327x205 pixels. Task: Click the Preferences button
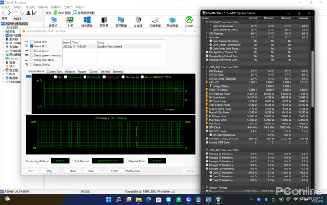pos(133,171)
